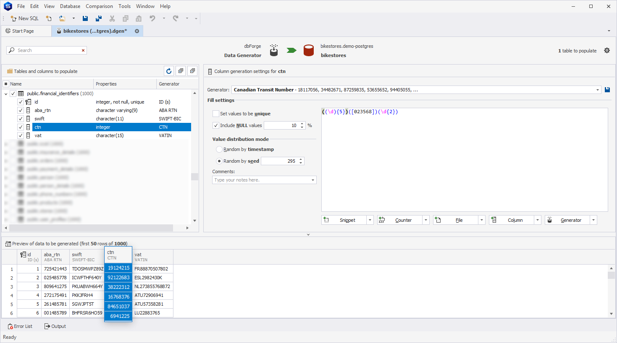
Task: Open the Comparison menu
Action: pos(99,6)
